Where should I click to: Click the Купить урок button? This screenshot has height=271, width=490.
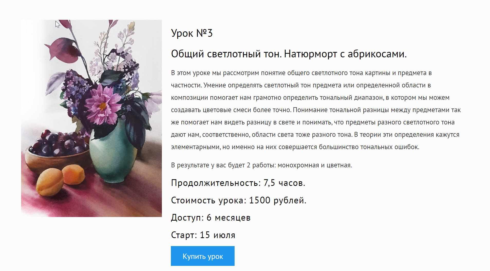pos(202,256)
